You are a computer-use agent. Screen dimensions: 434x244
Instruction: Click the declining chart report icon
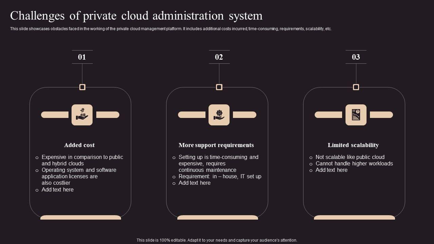[356, 115]
